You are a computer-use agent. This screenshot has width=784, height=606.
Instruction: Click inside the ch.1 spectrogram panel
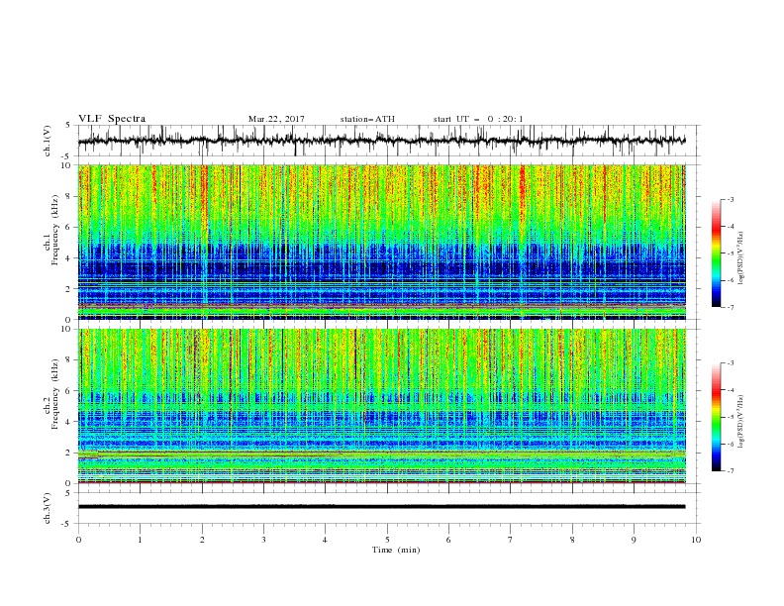[381, 242]
